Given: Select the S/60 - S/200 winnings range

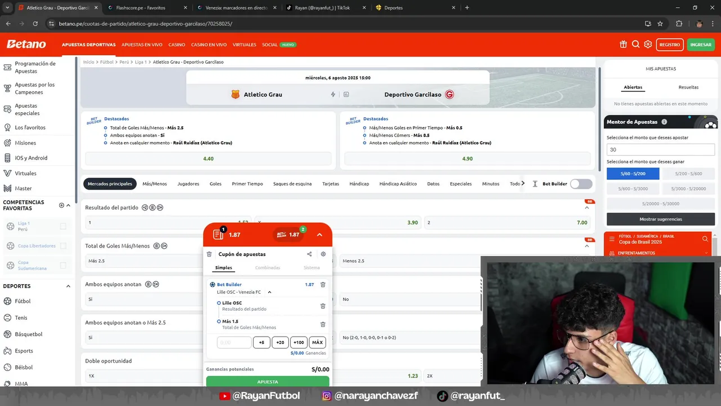Looking at the screenshot, I should tap(633, 174).
